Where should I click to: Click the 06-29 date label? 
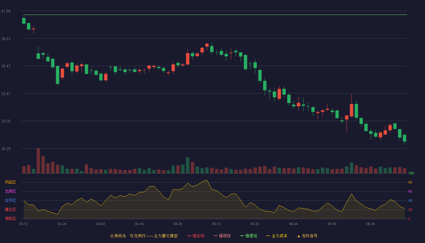pyautogui.click(x=370, y=224)
